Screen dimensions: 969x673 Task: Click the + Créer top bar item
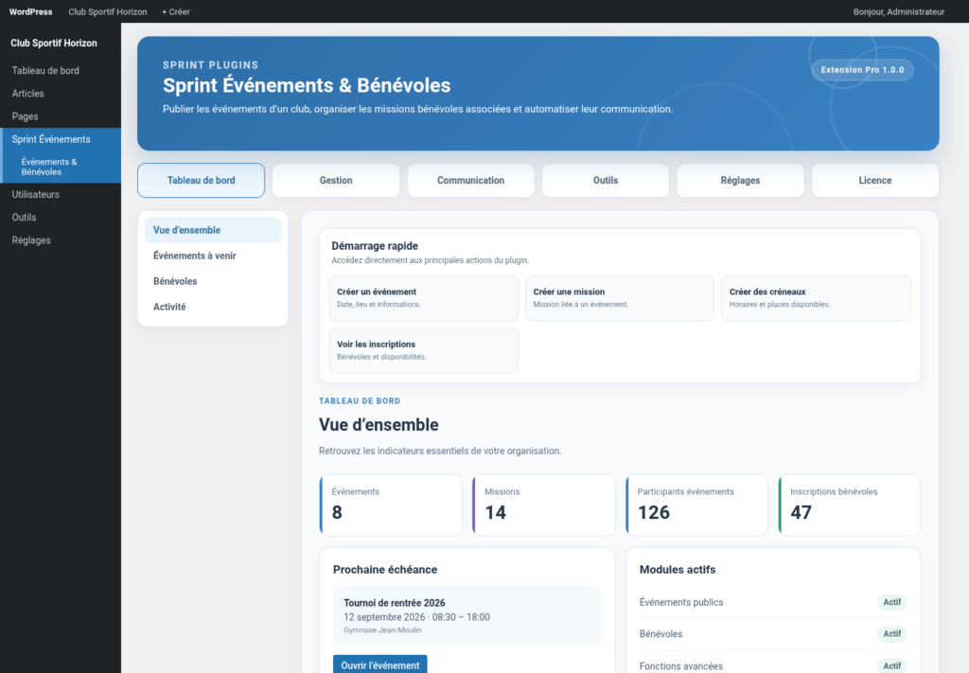coord(175,11)
